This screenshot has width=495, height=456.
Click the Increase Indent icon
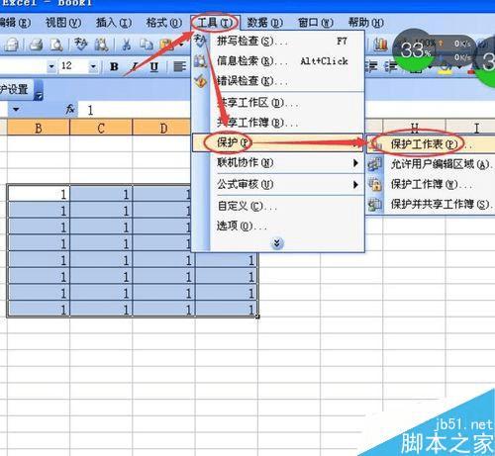[391, 67]
